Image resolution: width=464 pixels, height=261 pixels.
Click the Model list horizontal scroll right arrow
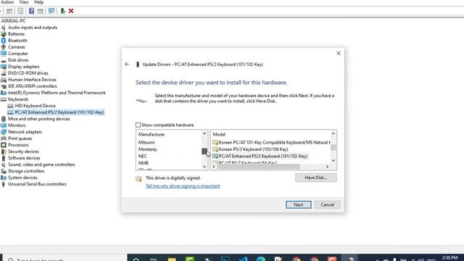(x=327, y=167)
